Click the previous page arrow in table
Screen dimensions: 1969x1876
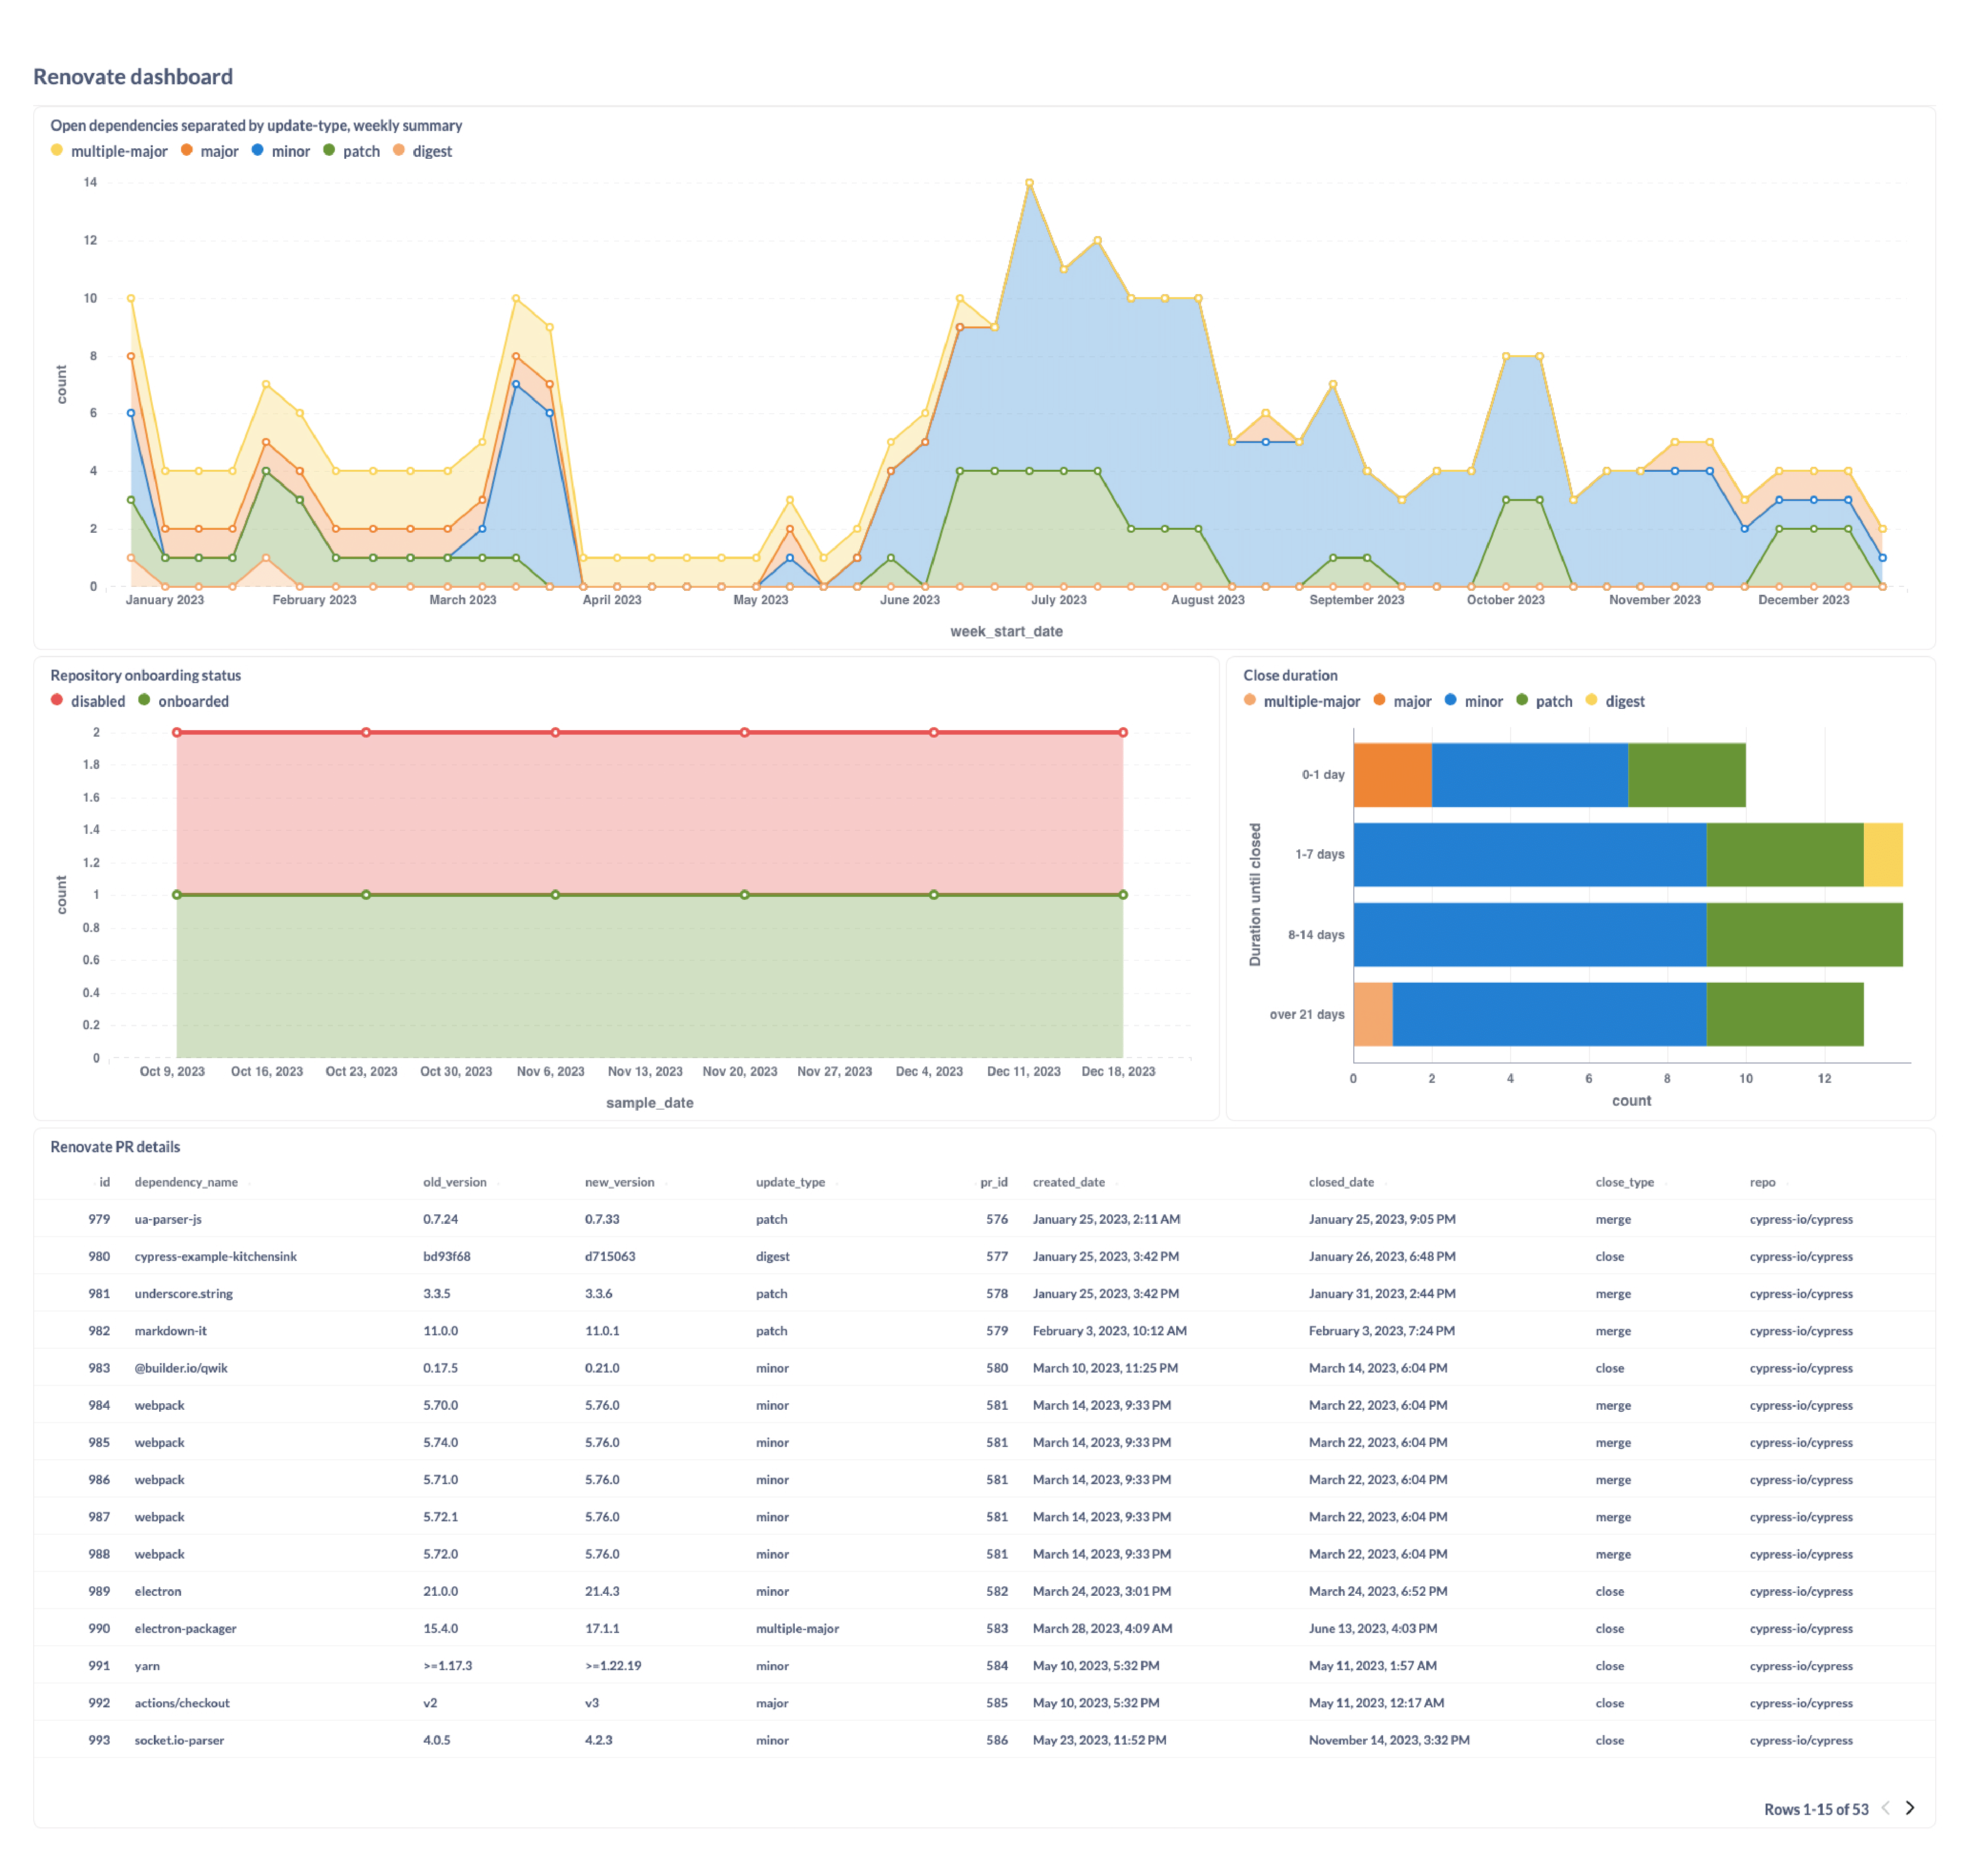pyautogui.click(x=1885, y=1808)
